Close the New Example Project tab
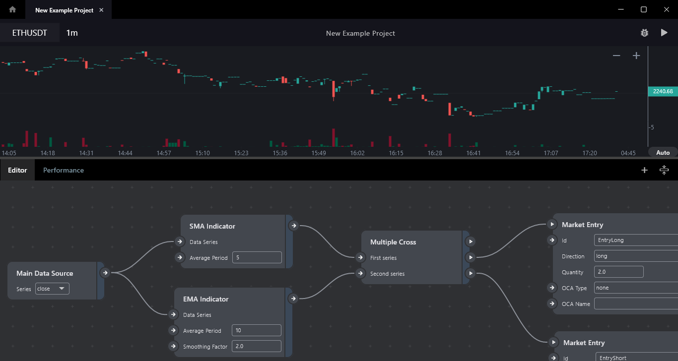678x361 pixels. click(x=101, y=10)
